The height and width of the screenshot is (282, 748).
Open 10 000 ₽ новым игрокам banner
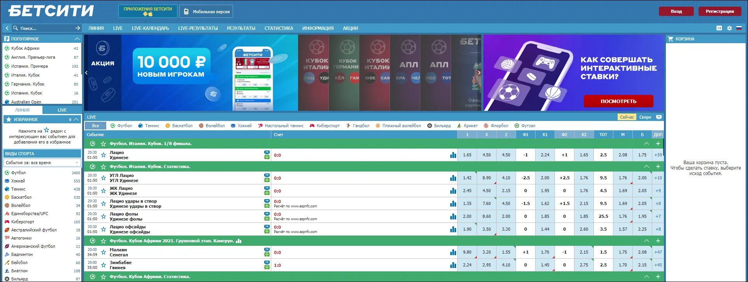pos(191,73)
